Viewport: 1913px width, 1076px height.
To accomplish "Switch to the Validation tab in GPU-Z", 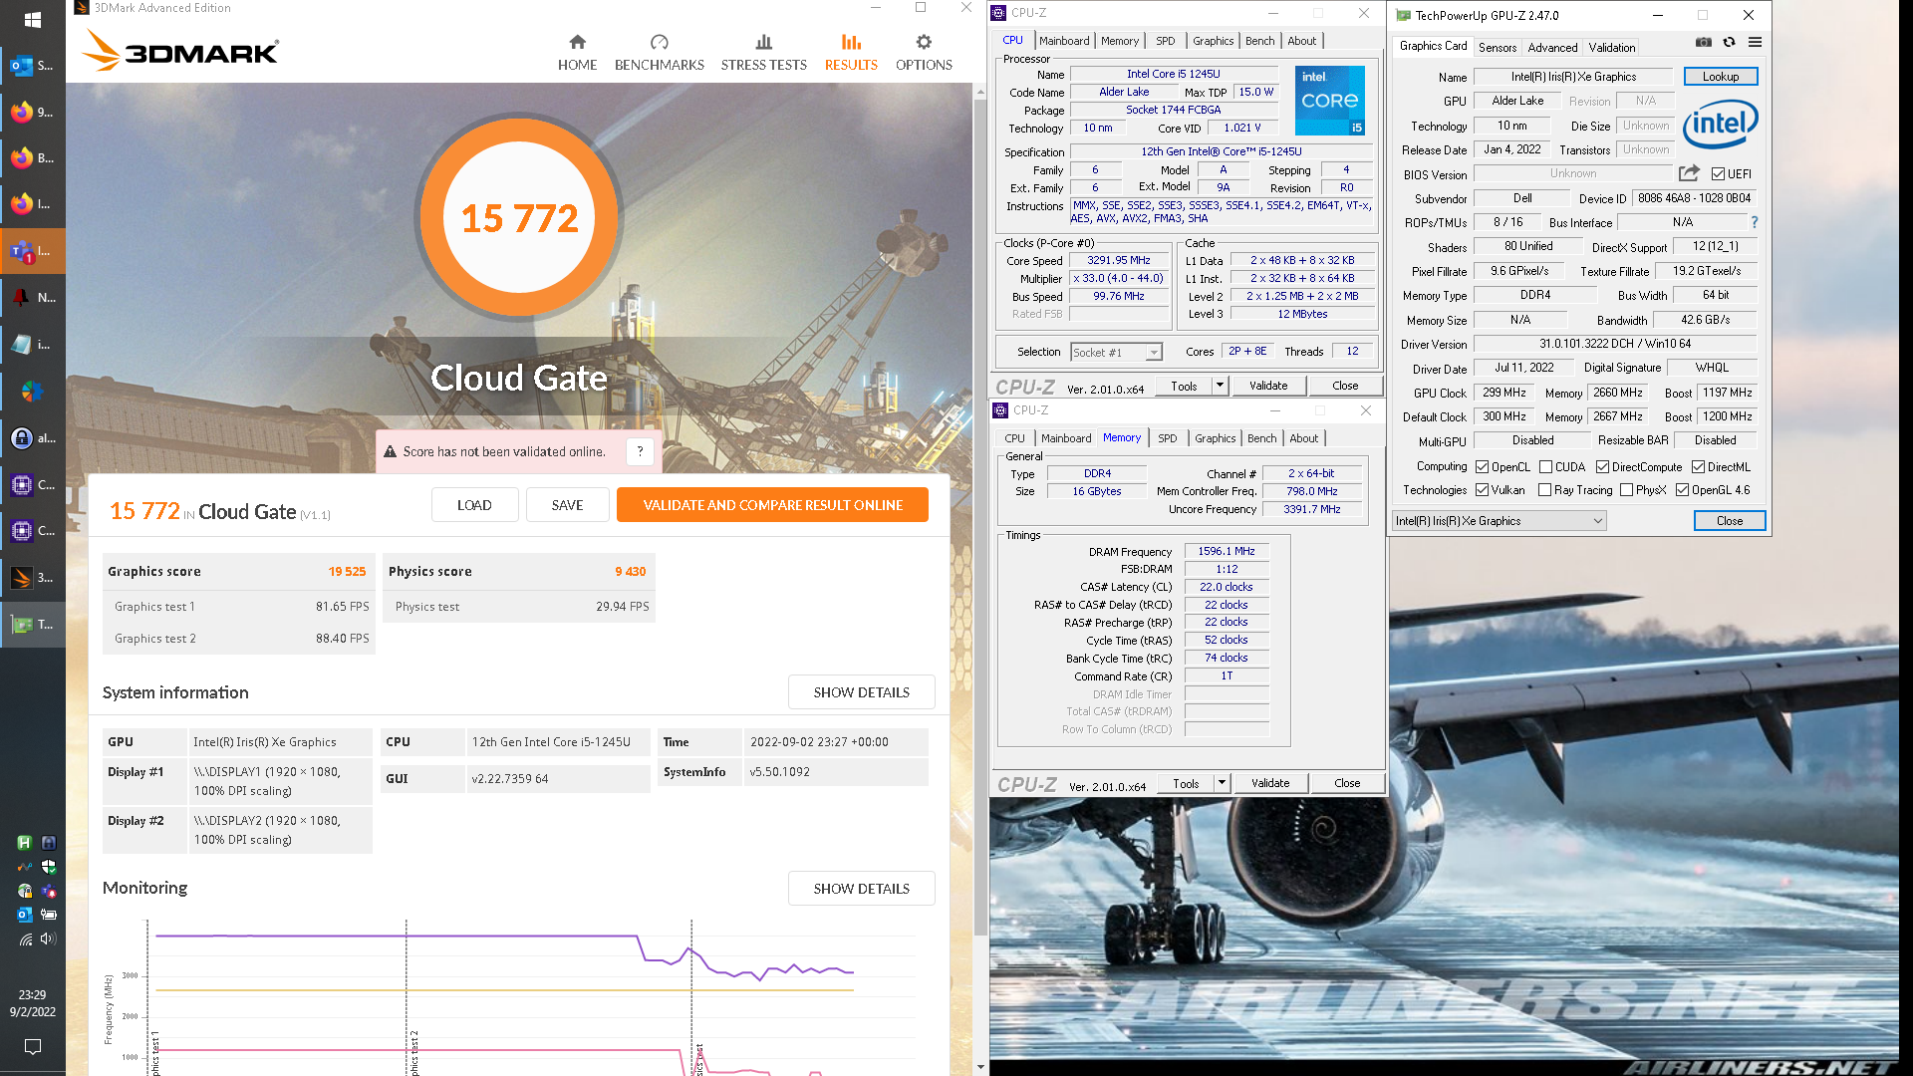I will [1611, 47].
